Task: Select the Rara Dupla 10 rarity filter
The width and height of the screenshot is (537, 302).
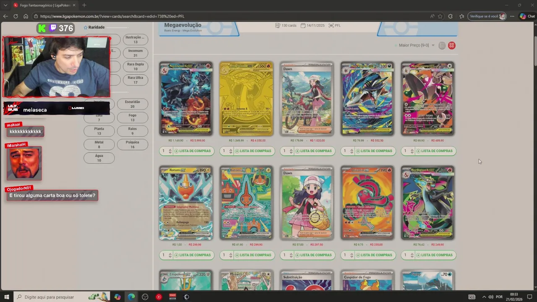Action: pyautogui.click(x=136, y=66)
